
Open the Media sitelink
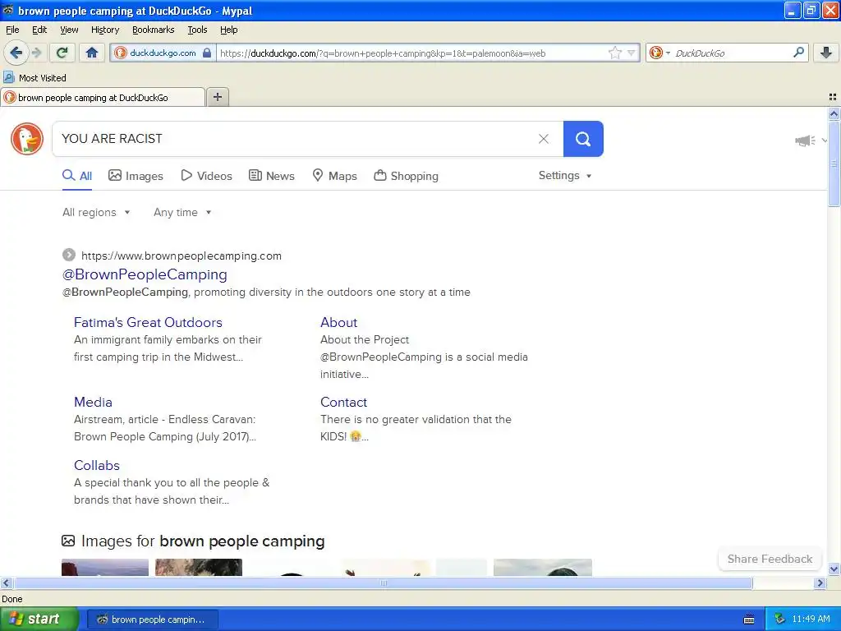tap(93, 402)
